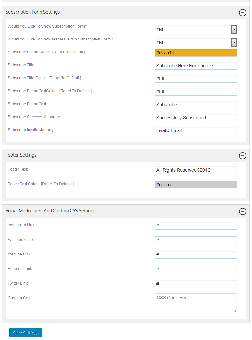Reset Subscribe Button Color to default
Screen dimensions: 252x340
pos(69,52)
